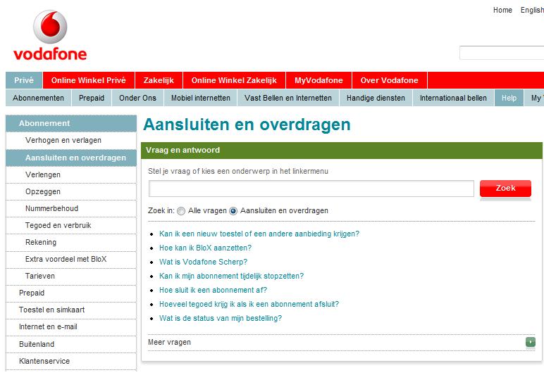The image size is (544, 375).
Task: Open Extra voordeel met BloX
Action: [x=71, y=260]
